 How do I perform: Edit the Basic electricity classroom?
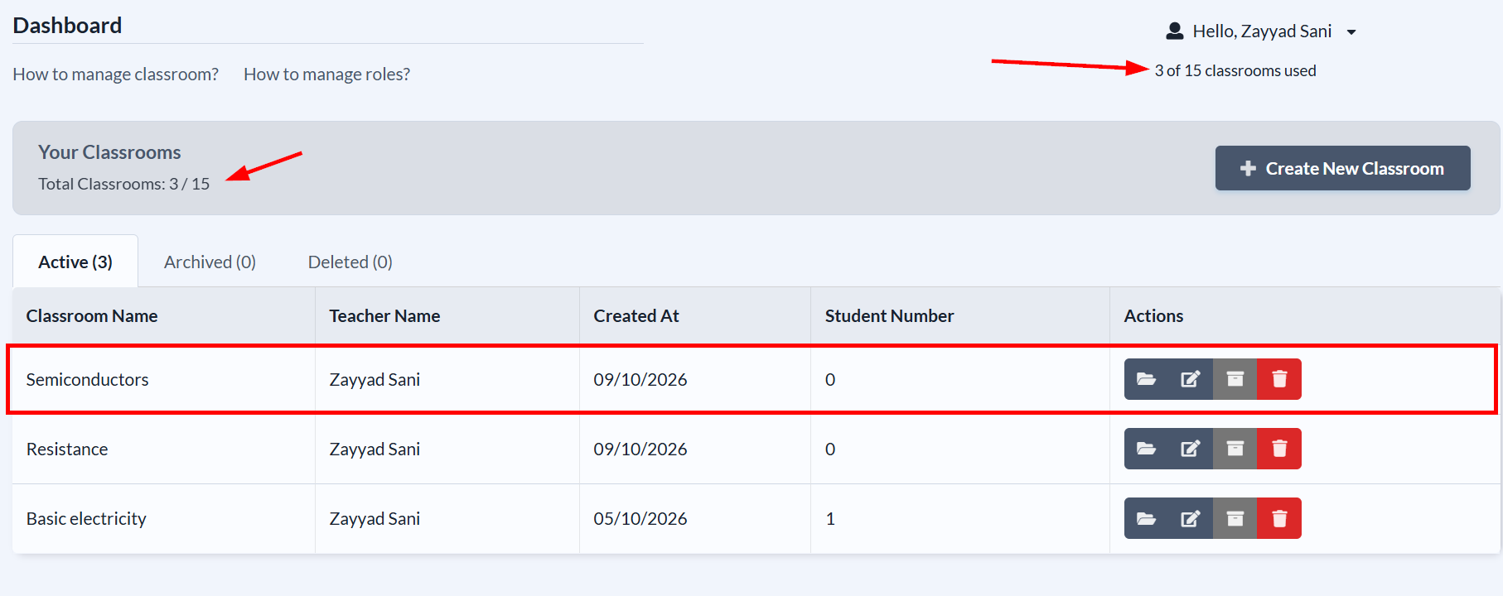coord(1191,518)
